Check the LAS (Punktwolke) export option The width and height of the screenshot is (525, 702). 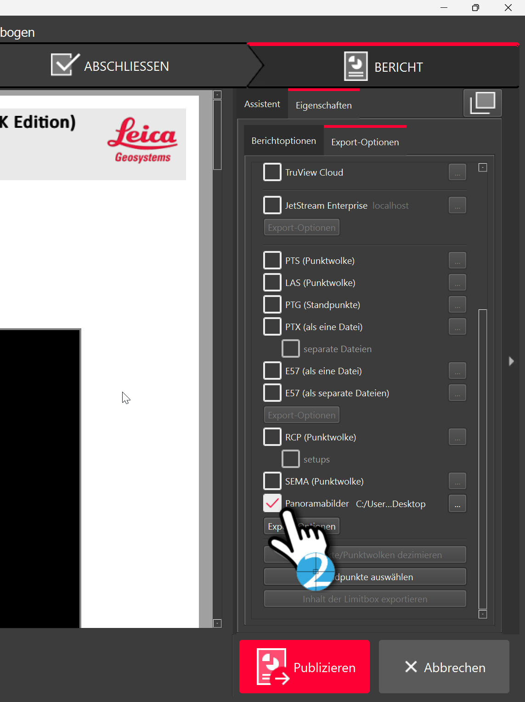[272, 282]
